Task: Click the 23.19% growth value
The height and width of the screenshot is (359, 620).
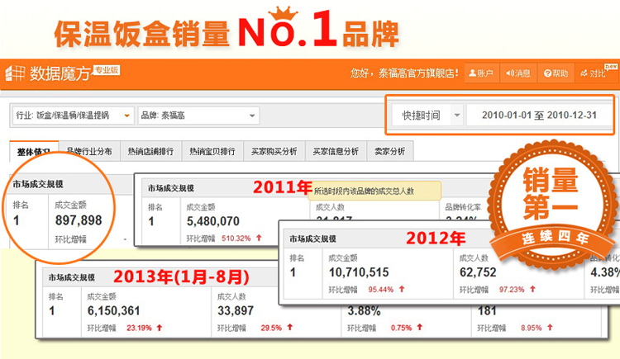Action: tap(139, 328)
